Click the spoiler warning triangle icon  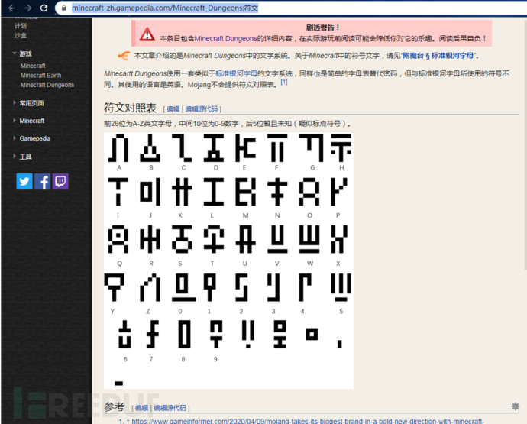[x=147, y=34]
